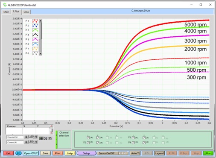Click the 5000 rpm curve annotation
Screen dimensions: 216x158
pyautogui.click(x=196, y=25)
